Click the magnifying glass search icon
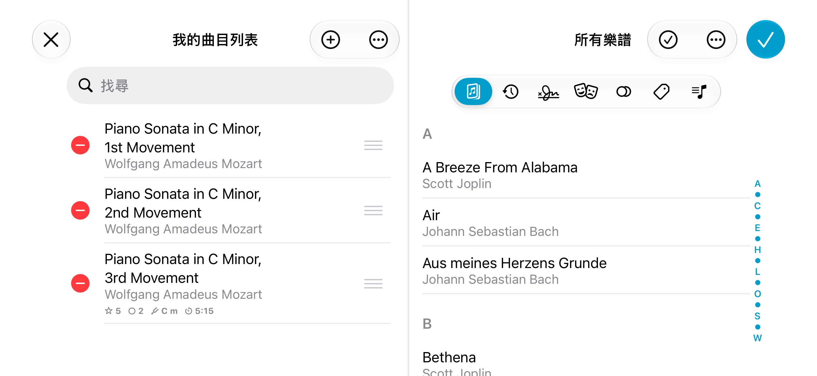The image size is (817, 376). coord(85,86)
